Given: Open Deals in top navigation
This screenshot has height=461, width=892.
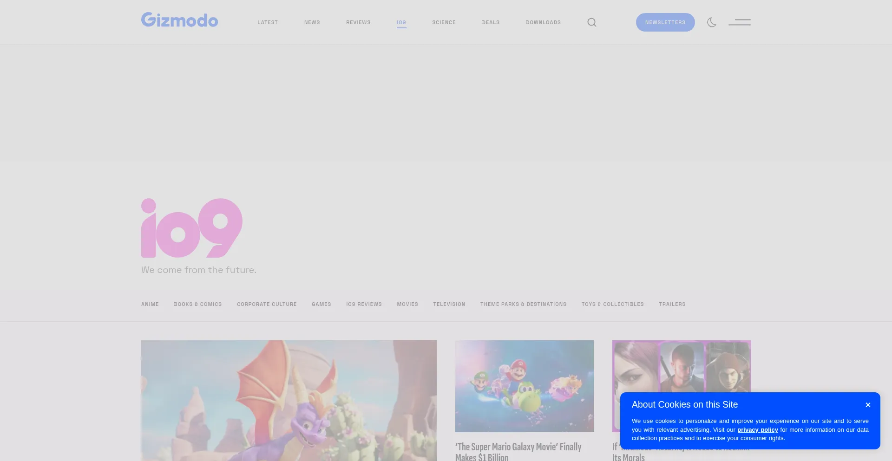Looking at the screenshot, I should [x=491, y=22].
